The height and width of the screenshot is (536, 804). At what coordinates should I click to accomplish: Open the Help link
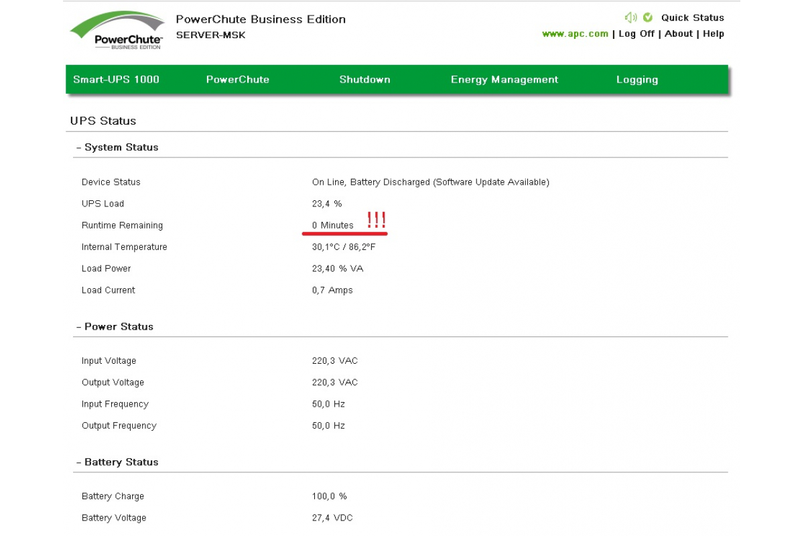point(714,33)
